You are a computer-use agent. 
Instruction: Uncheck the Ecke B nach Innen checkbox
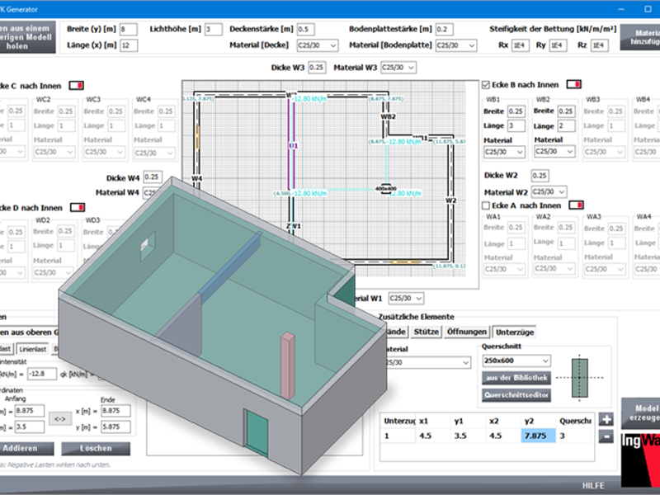click(485, 84)
